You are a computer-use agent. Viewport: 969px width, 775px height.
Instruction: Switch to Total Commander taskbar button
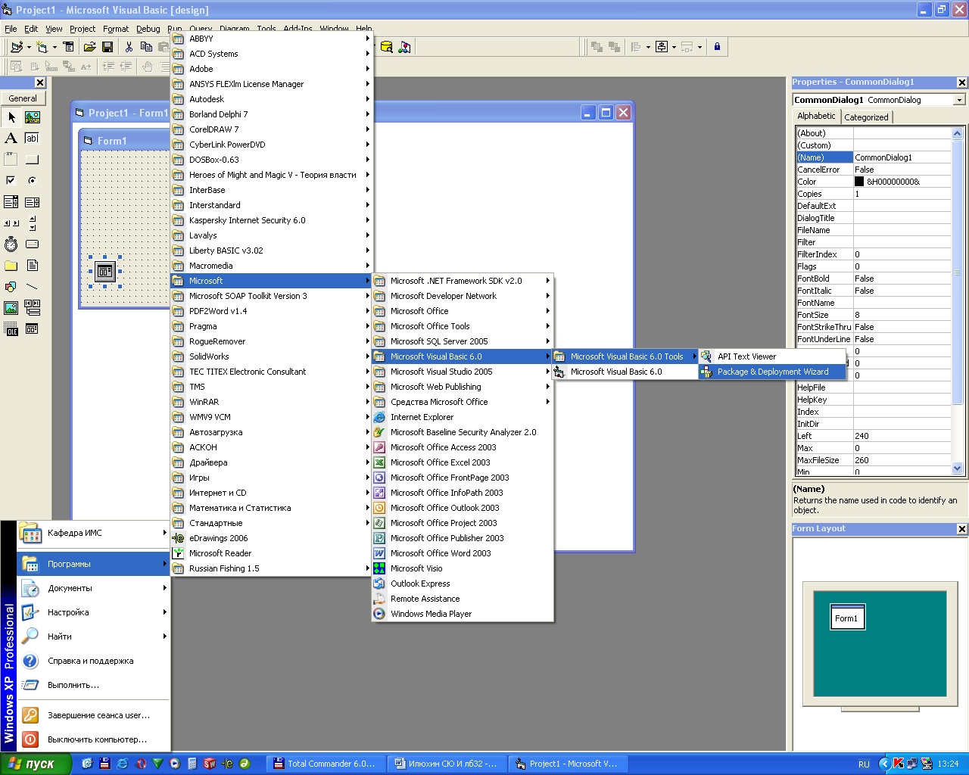pos(326,764)
